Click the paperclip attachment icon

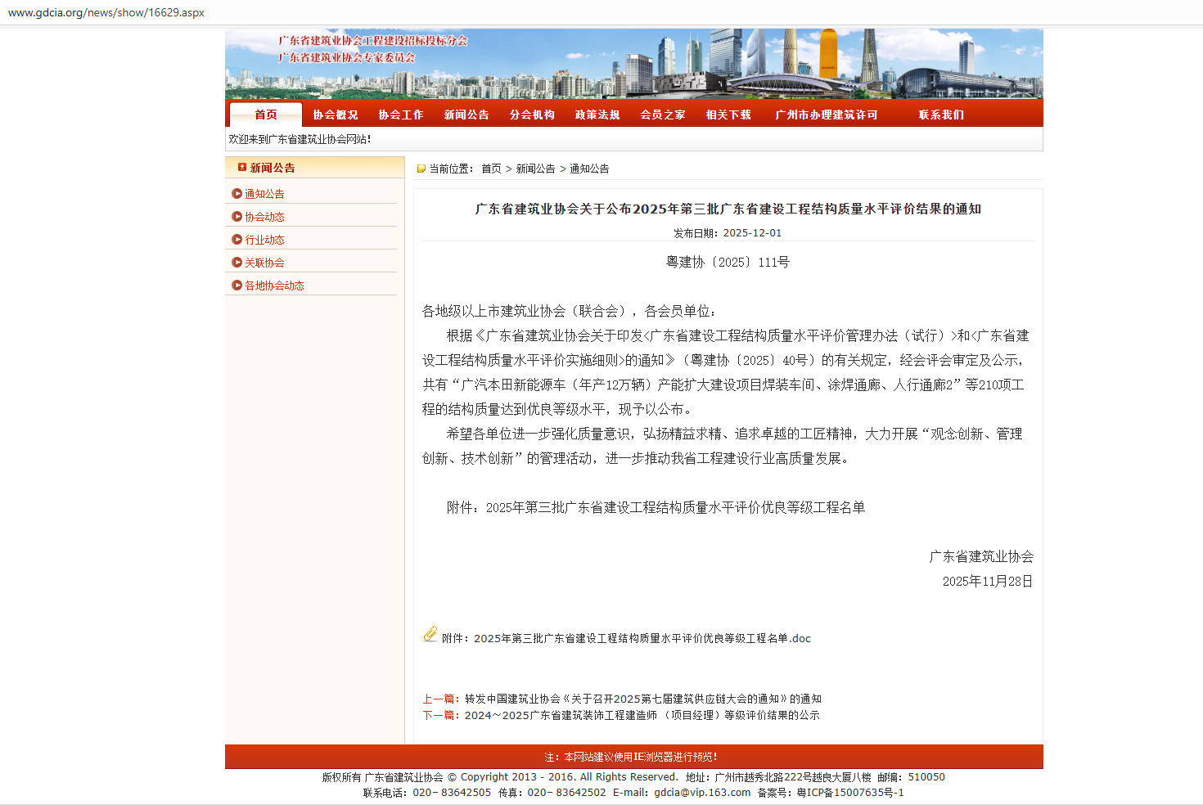[430, 634]
